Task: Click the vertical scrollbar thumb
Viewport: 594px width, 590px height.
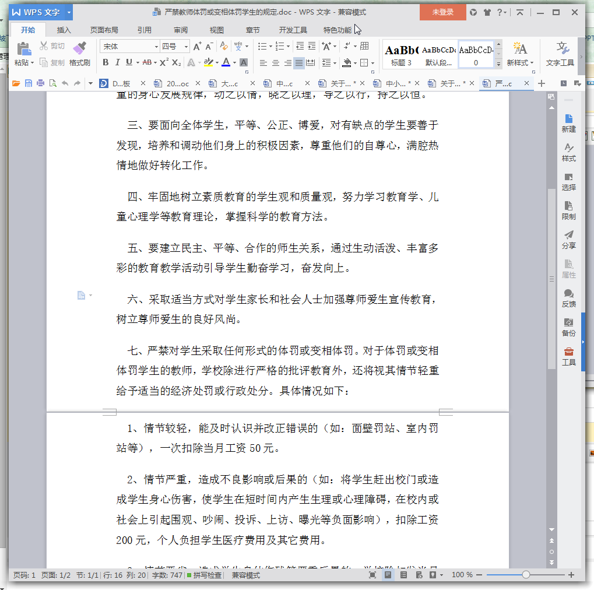Action: (551, 279)
